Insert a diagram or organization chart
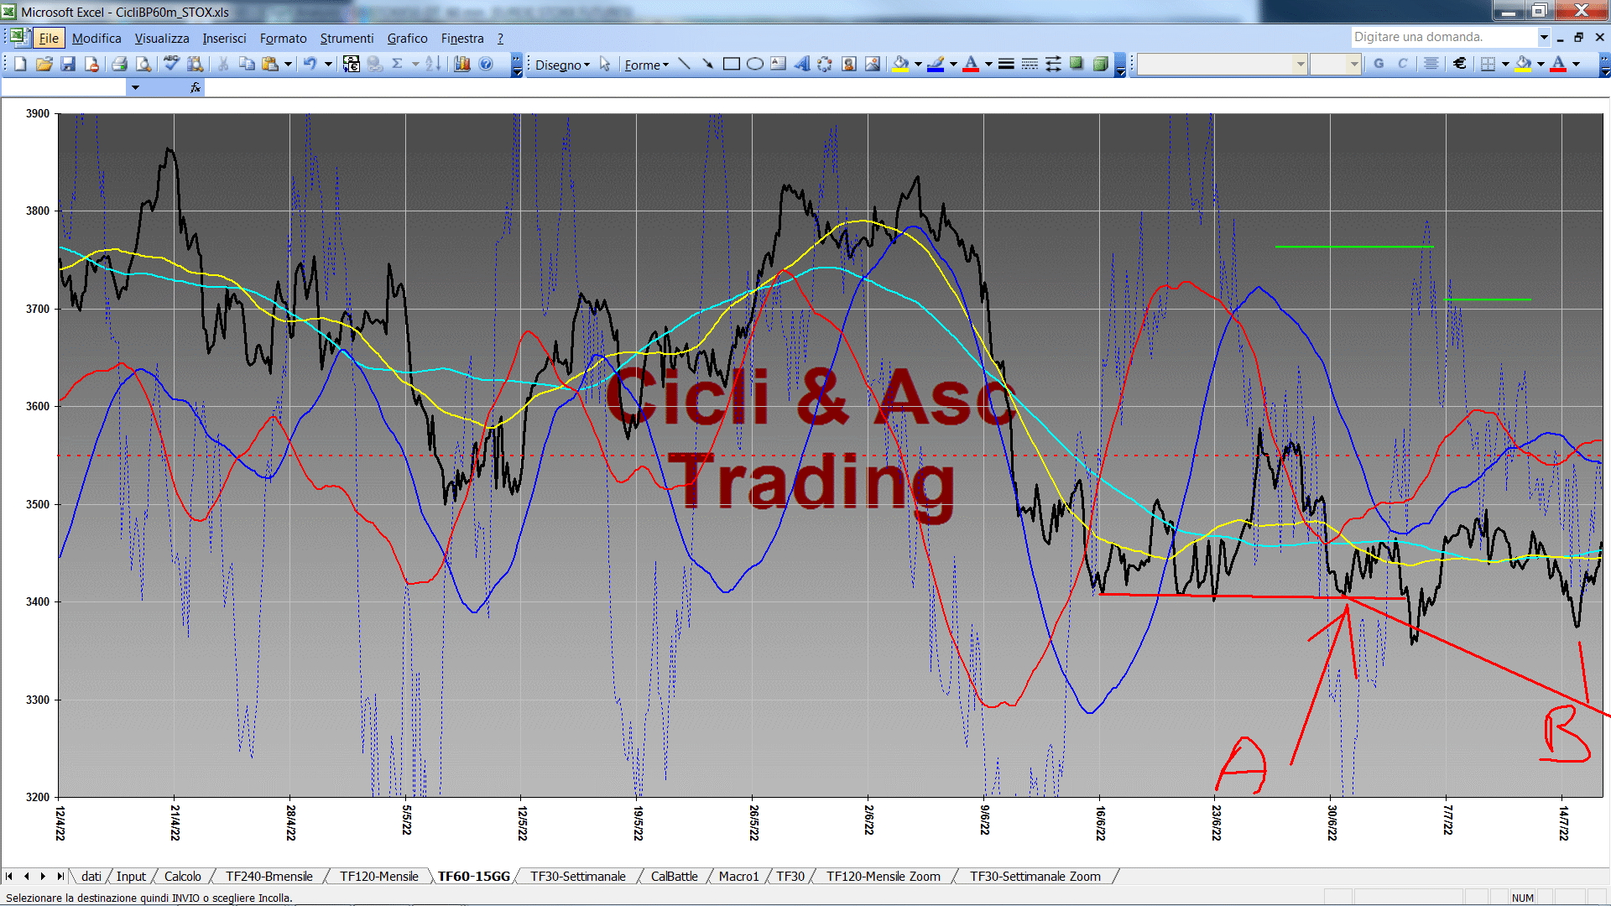Screen dimensions: 1611x906 [x=825, y=64]
